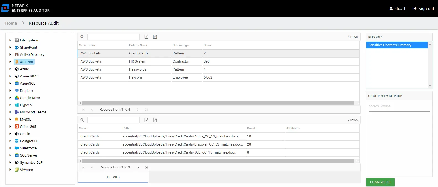The width and height of the screenshot is (438, 187).
Task: Click the File System tree icon
Action: click(17, 40)
